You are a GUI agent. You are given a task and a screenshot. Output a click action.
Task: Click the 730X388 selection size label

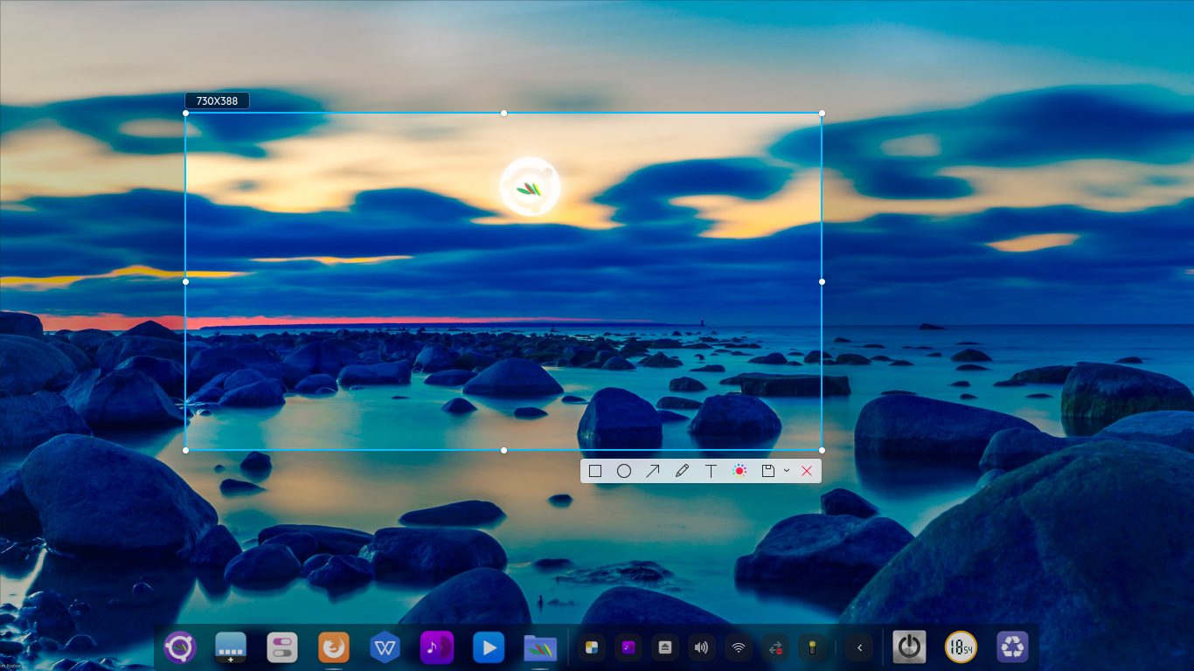click(217, 100)
